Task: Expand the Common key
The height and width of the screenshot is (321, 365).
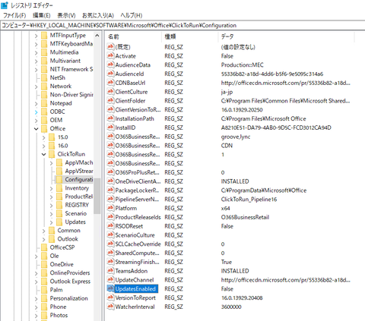Action: (x=43, y=231)
